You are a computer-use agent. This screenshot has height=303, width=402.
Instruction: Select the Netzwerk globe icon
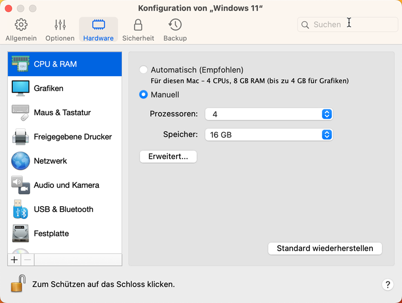coord(21,161)
